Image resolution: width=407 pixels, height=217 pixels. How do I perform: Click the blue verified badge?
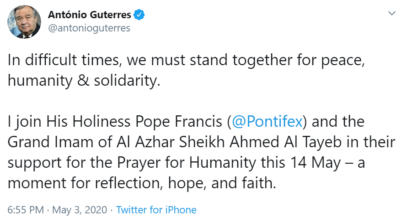tap(139, 15)
